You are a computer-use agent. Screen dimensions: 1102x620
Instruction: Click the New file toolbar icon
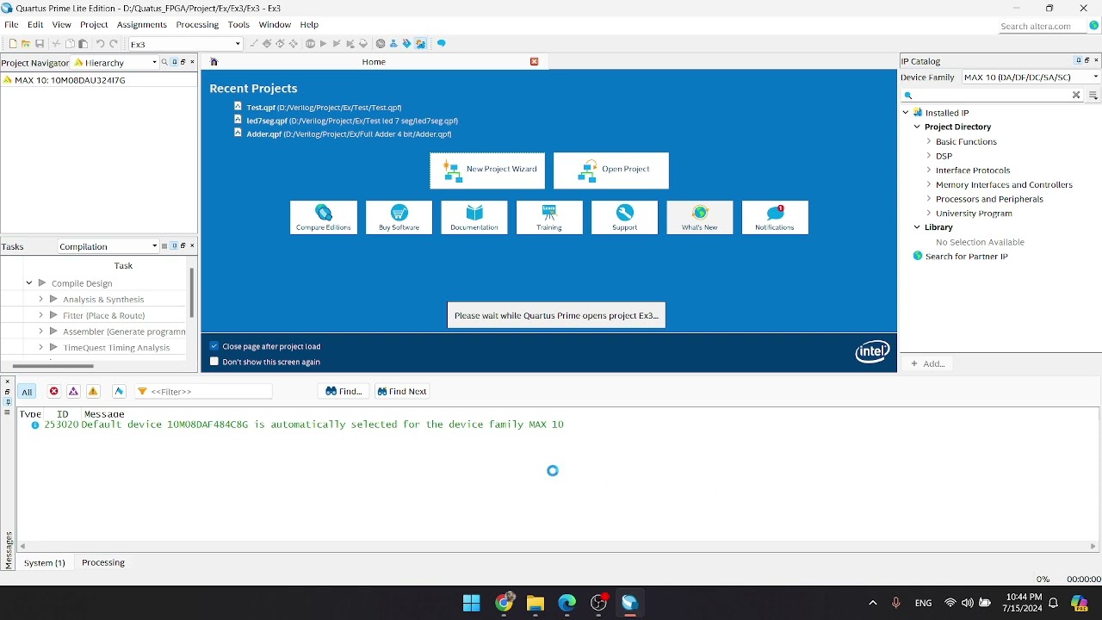click(13, 44)
